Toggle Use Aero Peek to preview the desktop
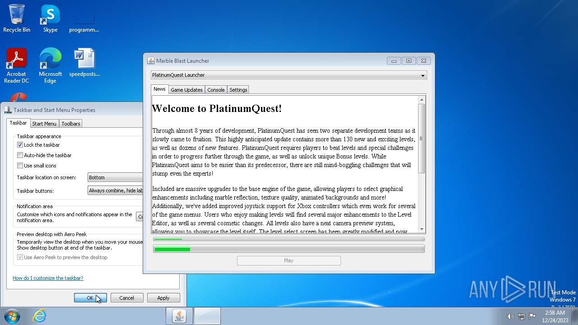Viewport: 578px width, 325px height. point(20,257)
